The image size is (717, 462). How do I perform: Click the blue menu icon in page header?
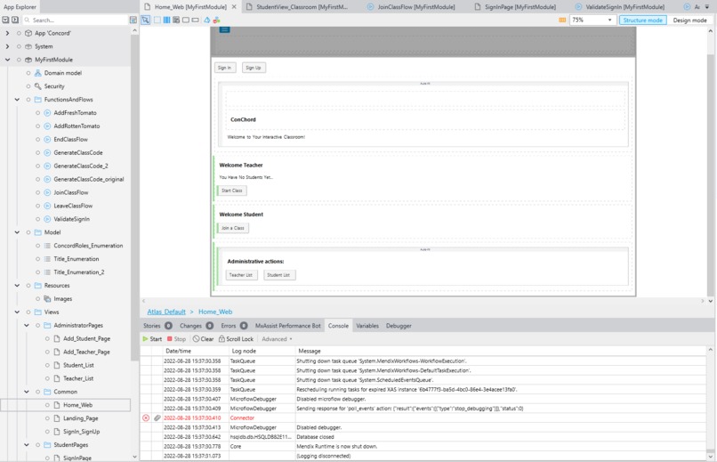click(224, 29)
